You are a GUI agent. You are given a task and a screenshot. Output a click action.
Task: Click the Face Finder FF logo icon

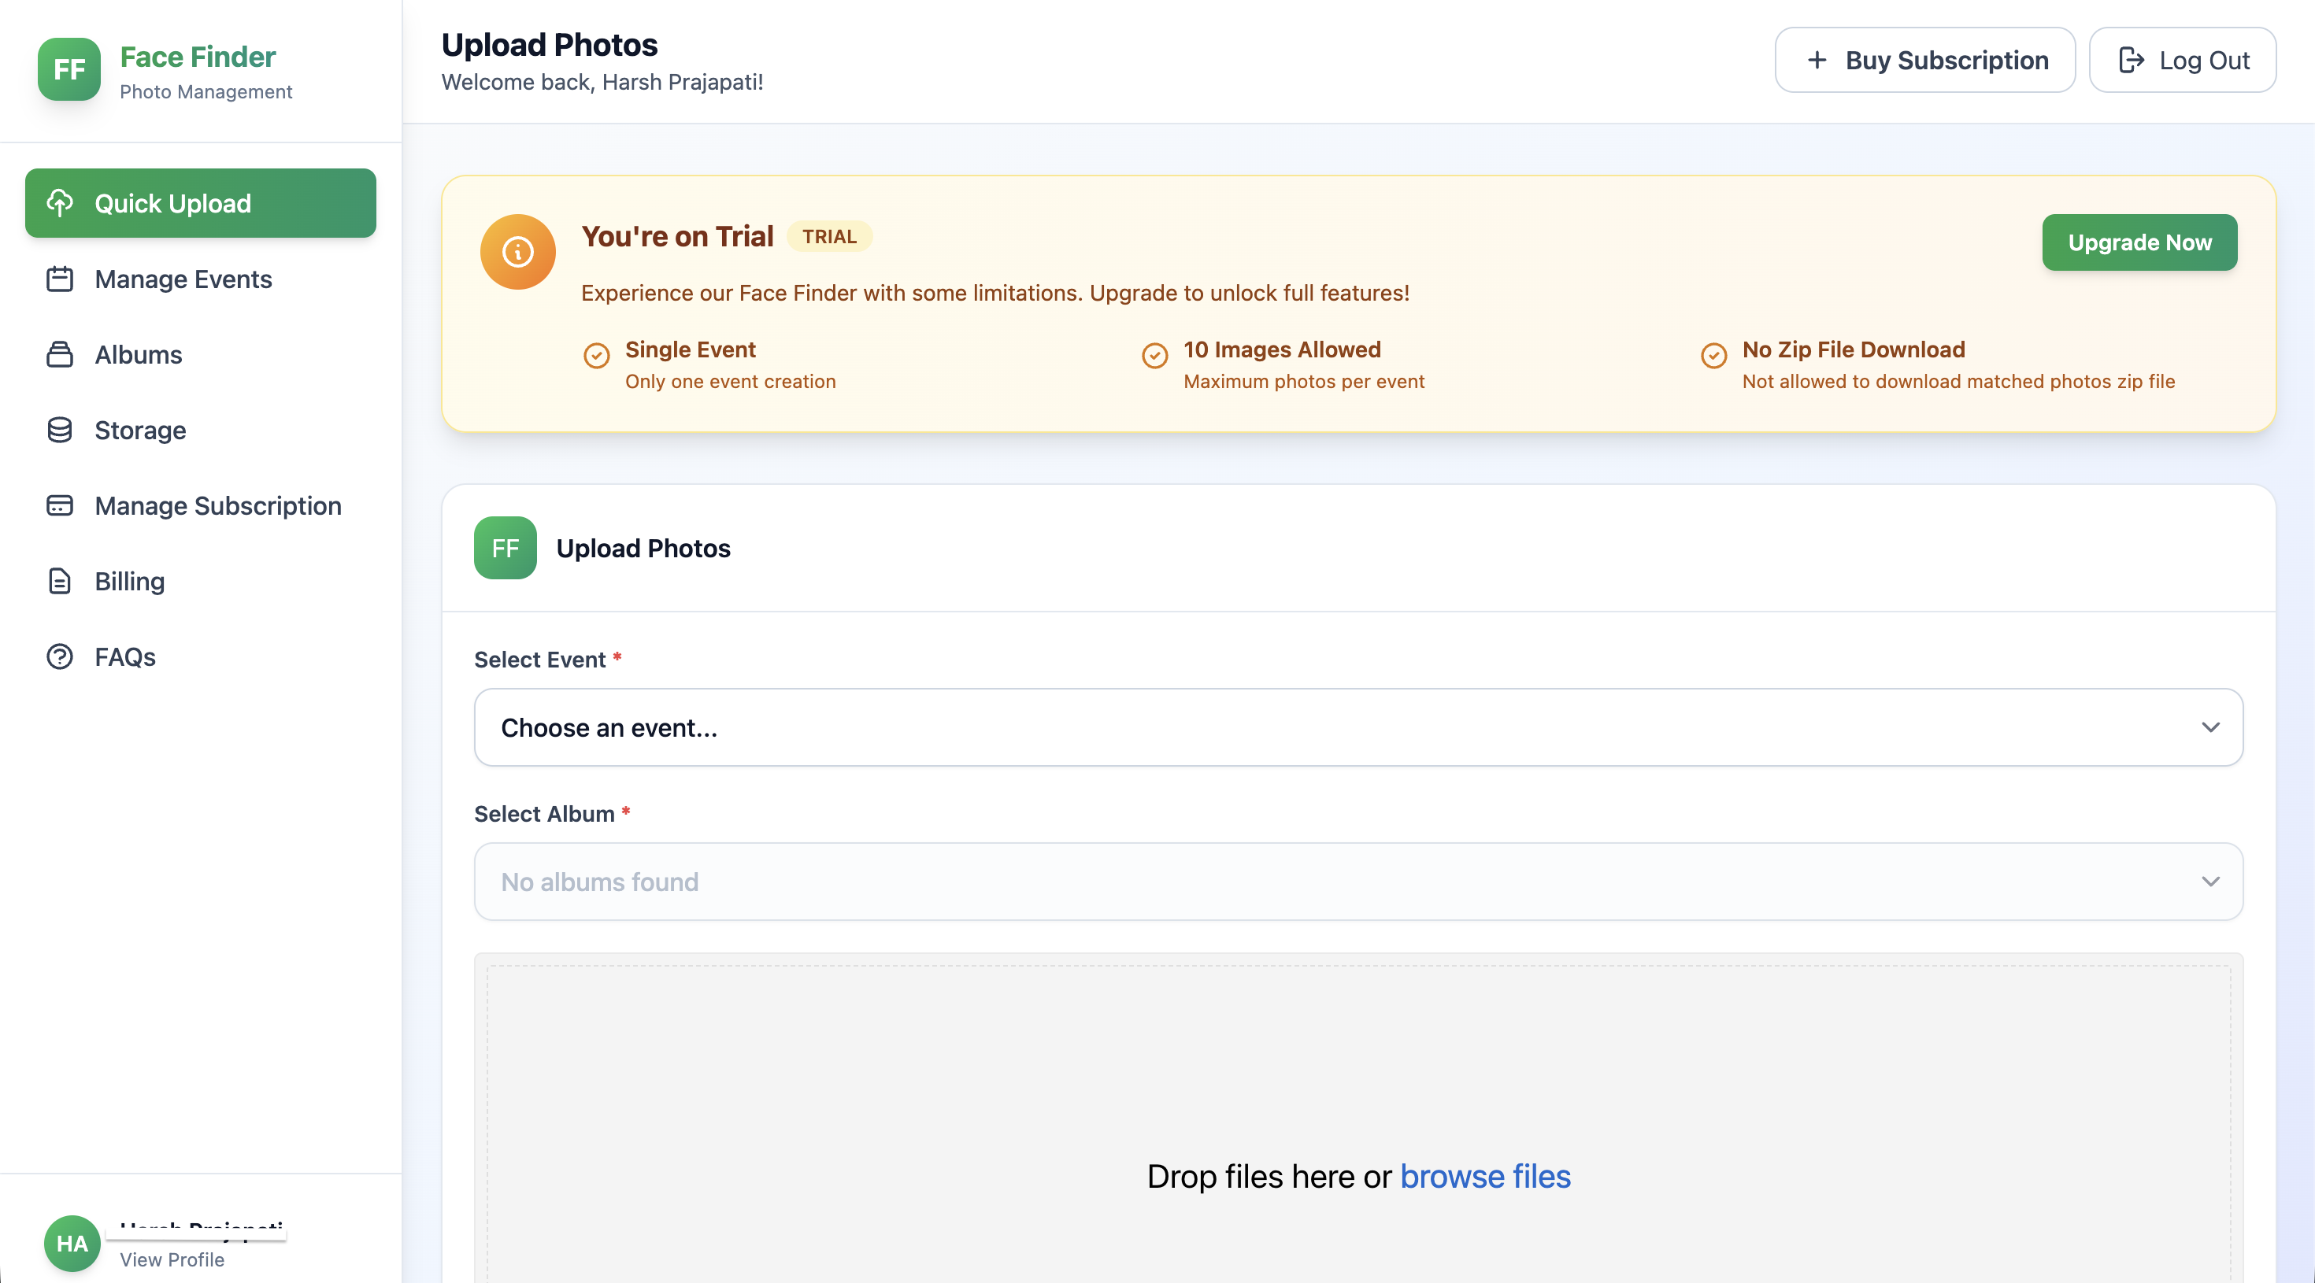[x=69, y=69]
